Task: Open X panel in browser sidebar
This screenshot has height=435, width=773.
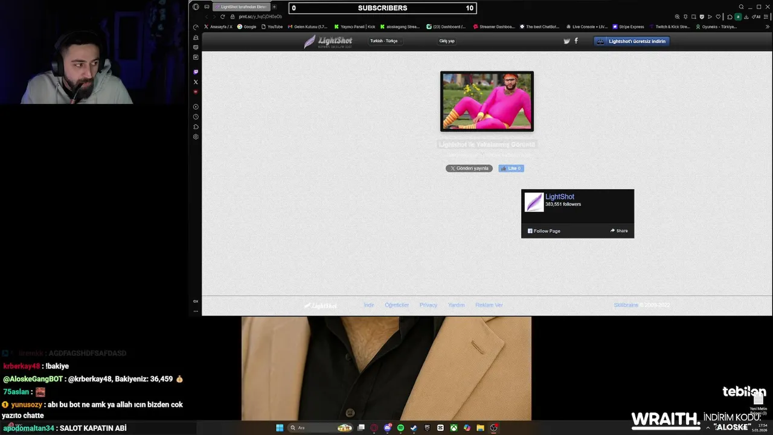Action: (196, 82)
